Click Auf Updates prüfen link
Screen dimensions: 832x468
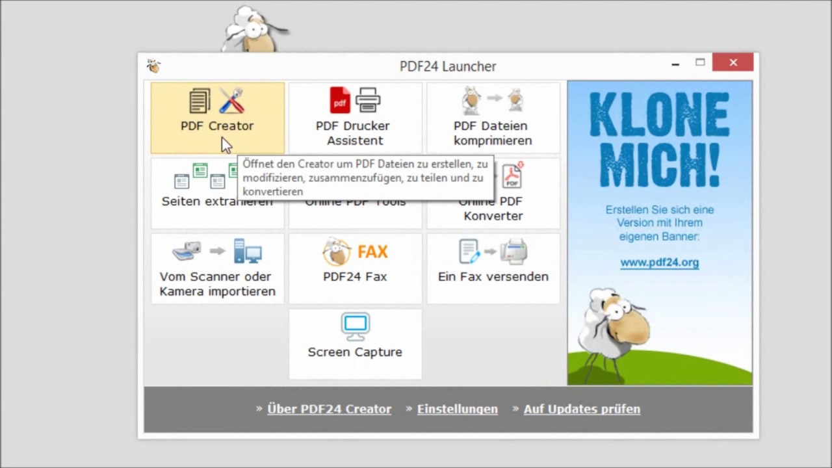pos(582,409)
